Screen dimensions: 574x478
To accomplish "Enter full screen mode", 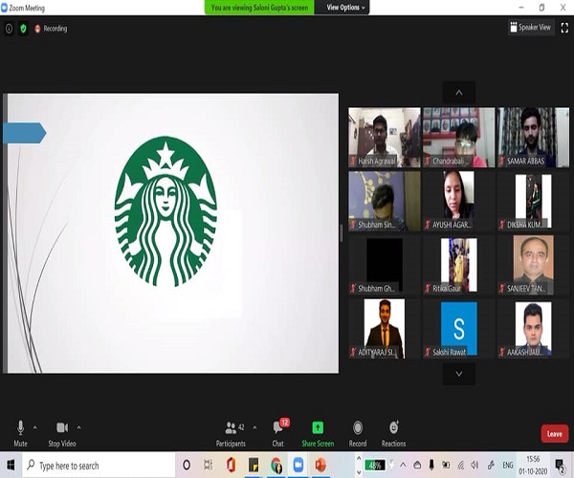I will pyautogui.click(x=564, y=28).
